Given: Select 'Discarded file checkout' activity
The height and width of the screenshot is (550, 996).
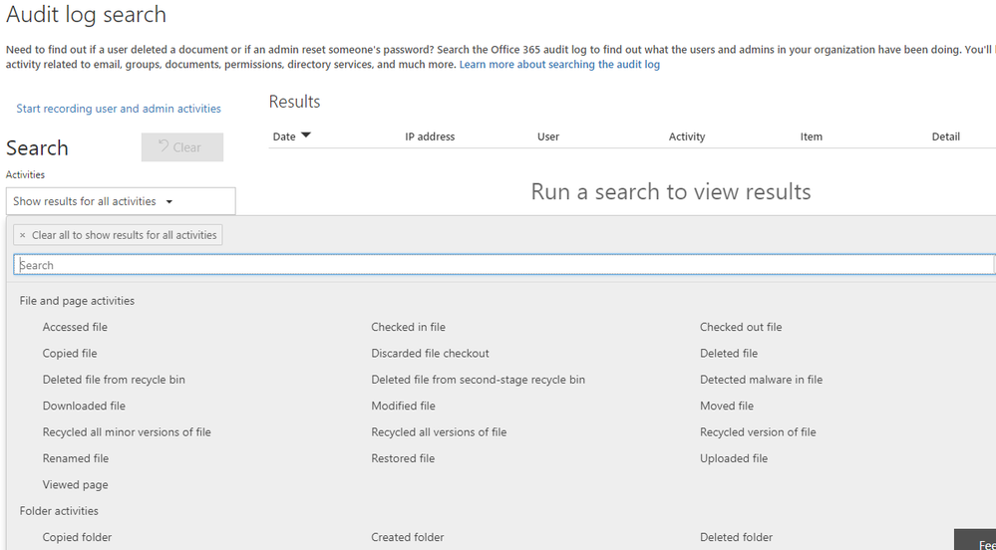Looking at the screenshot, I should [430, 353].
